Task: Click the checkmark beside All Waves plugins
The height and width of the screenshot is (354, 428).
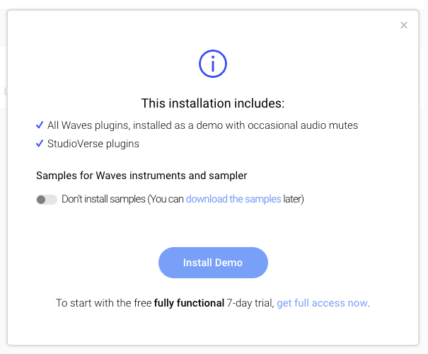Action: point(40,125)
